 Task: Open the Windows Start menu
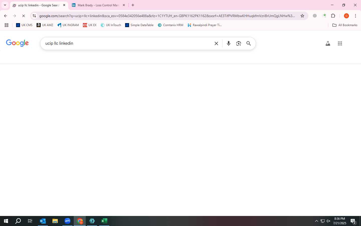6,221
